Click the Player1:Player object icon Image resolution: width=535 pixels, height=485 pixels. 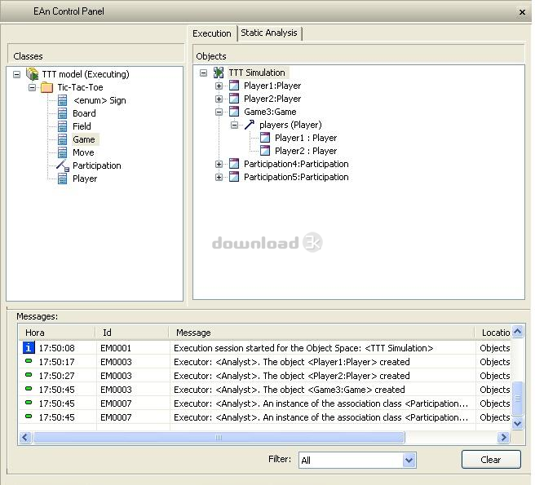pos(234,86)
